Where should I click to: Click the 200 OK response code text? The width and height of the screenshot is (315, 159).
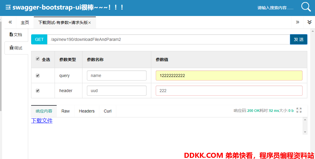(x=253, y=111)
